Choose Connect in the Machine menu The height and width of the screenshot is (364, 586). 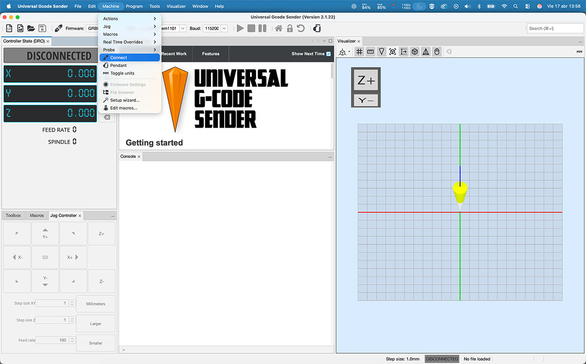coord(129,57)
